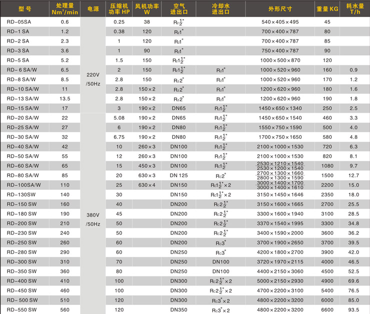Screen dimensions: 370x314
Task: Select the 外形尺寸 column header
Action: pos(280,9)
